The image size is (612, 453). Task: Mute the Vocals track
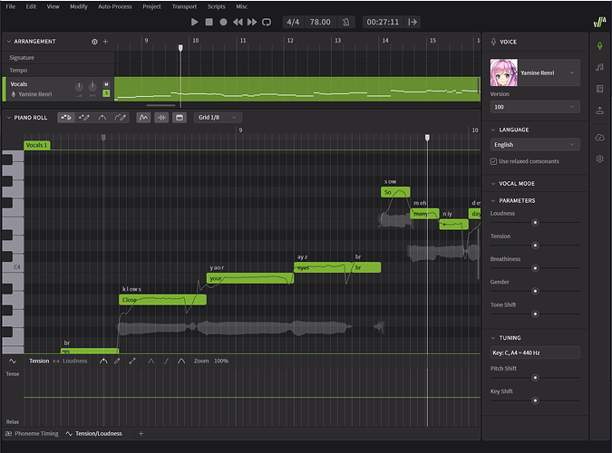point(106,84)
